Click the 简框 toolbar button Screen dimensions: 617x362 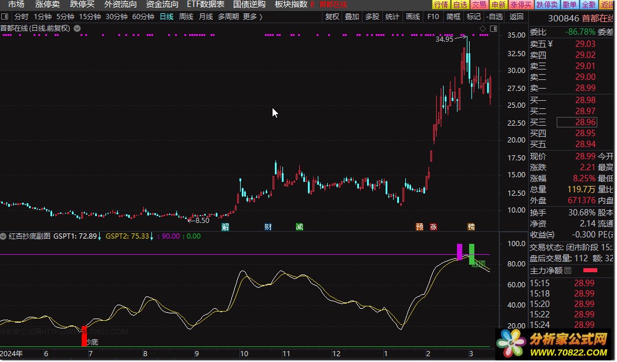click(453, 17)
